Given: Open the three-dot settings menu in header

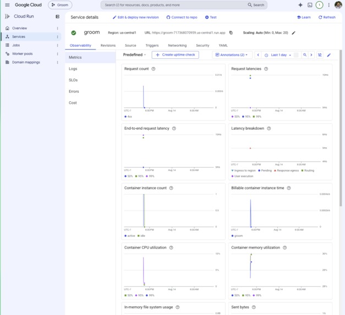Looking at the screenshot, I should [328, 5].
